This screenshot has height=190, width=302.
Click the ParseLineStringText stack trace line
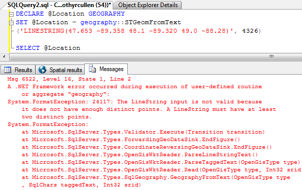click(139, 155)
